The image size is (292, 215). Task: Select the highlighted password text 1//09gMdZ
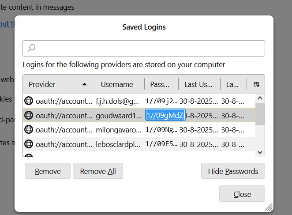click(x=165, y=115)
